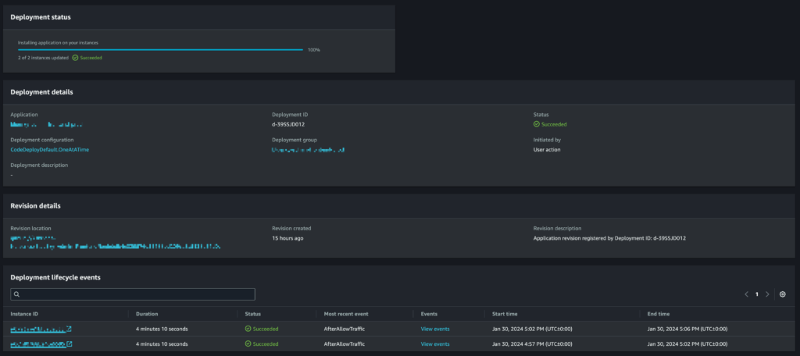This screenshot has height=356, width=800.
Task: Go to previous page of lifecycle events
Action: [x=746, y=294]
